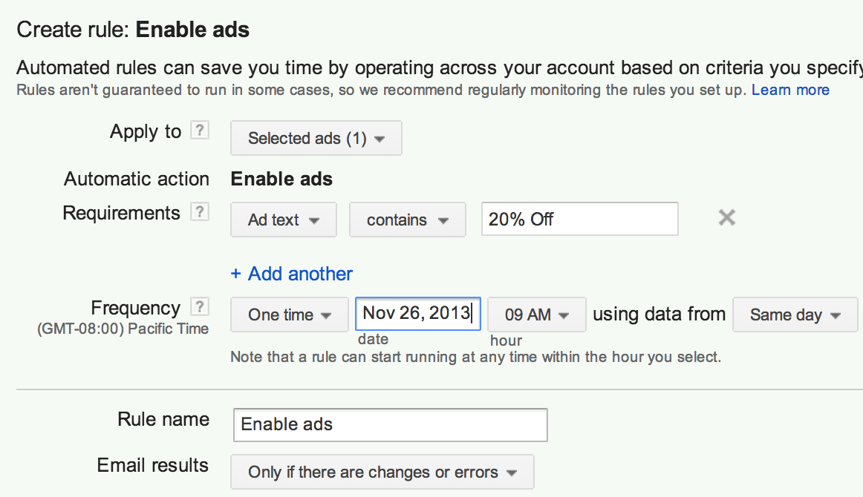Click the arrow on Same day dropdown
This screenshot has width=863, height=497.
836,315
